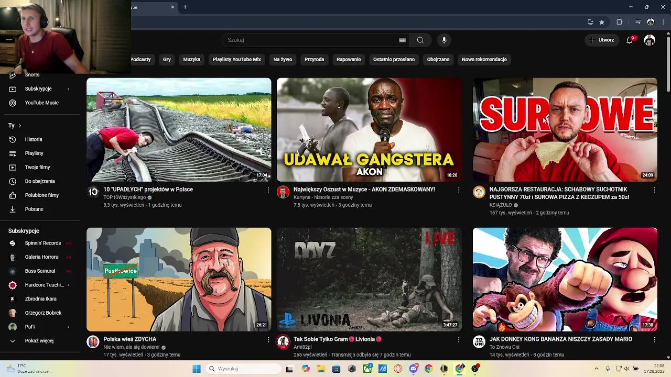
Task: Open the Twoje filmy icon
Action: pyautogui.click(x=13, y=168)
